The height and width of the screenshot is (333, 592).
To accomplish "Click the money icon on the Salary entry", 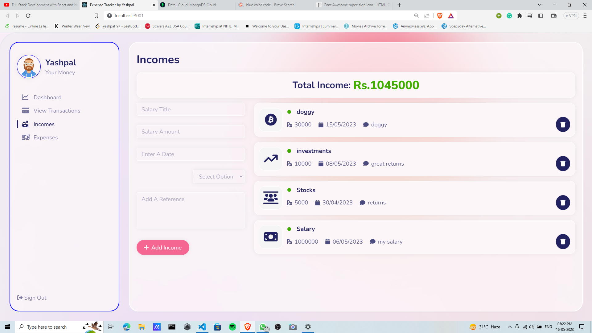I will (x=270, y=236).
